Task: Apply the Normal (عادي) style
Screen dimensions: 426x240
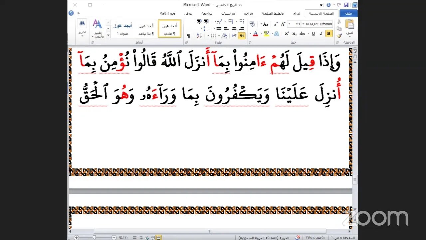Action: (169, 29)
